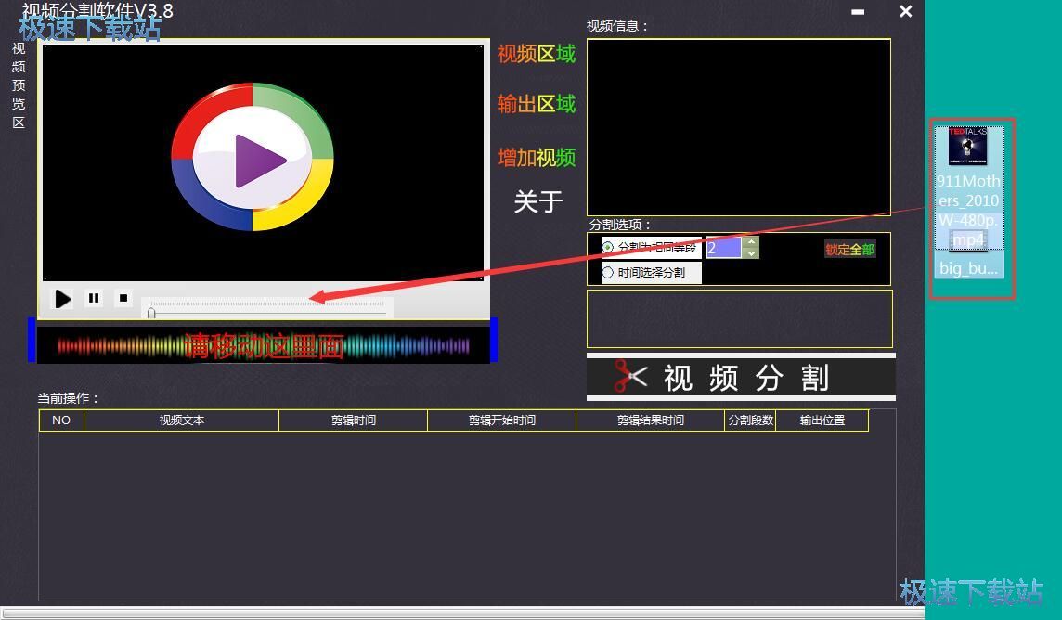Screen dimensions: 1062x620
Task: Open the 输出区域 option
Action: [536, 104]
